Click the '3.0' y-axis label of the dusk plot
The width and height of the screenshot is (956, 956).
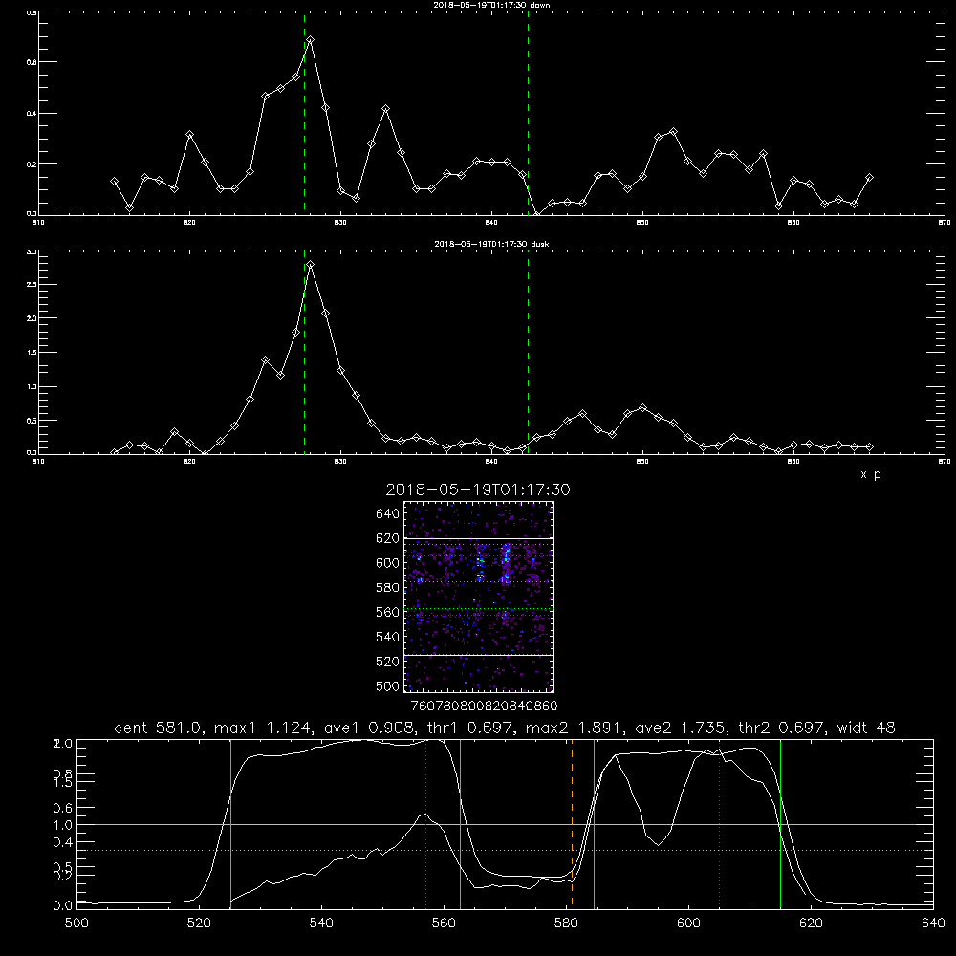[x=32, y=251]
